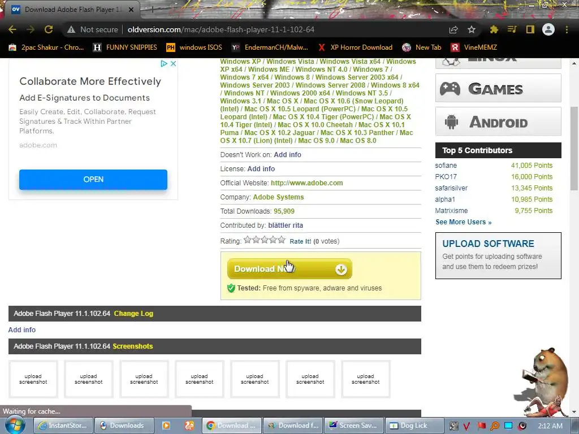
Task: Click the Rate It! link
Action: tap(300, 241)
